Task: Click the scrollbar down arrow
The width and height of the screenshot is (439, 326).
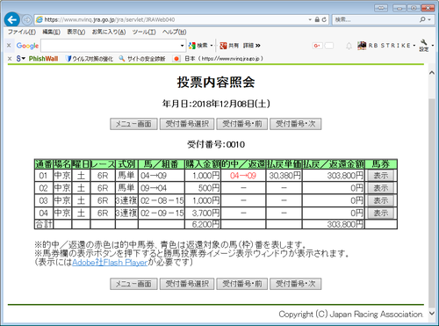Action: point(432,313)
